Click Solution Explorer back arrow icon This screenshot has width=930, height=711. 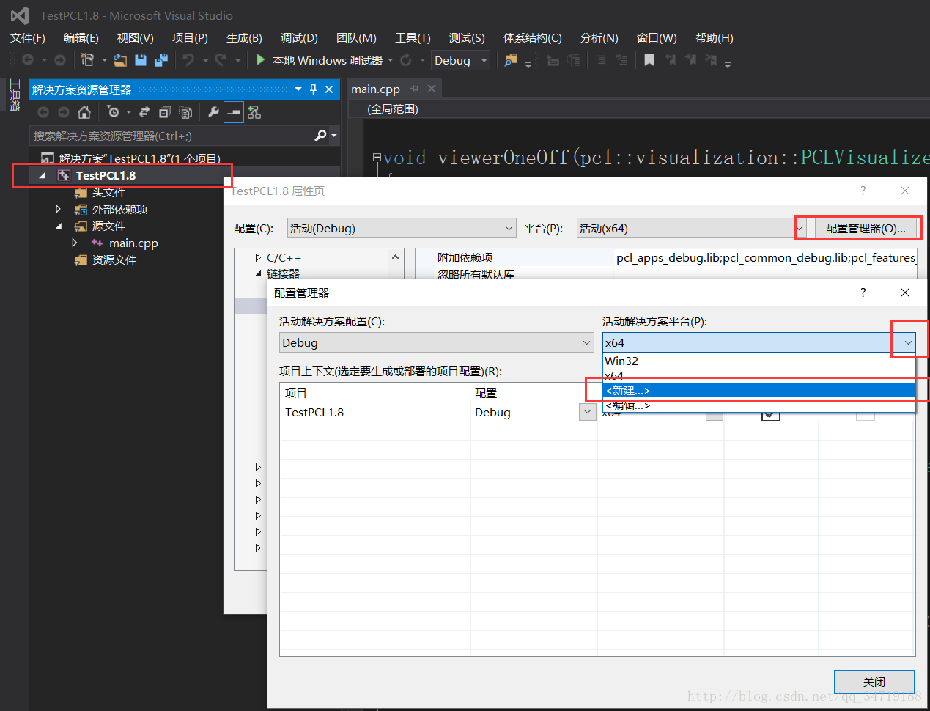43,112
